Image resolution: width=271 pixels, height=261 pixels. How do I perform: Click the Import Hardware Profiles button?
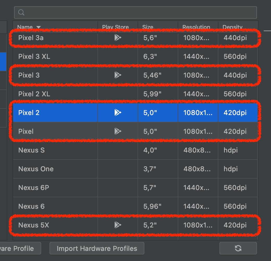97,248
